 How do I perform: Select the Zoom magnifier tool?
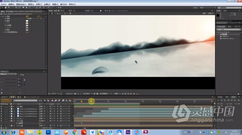[9, 7]
